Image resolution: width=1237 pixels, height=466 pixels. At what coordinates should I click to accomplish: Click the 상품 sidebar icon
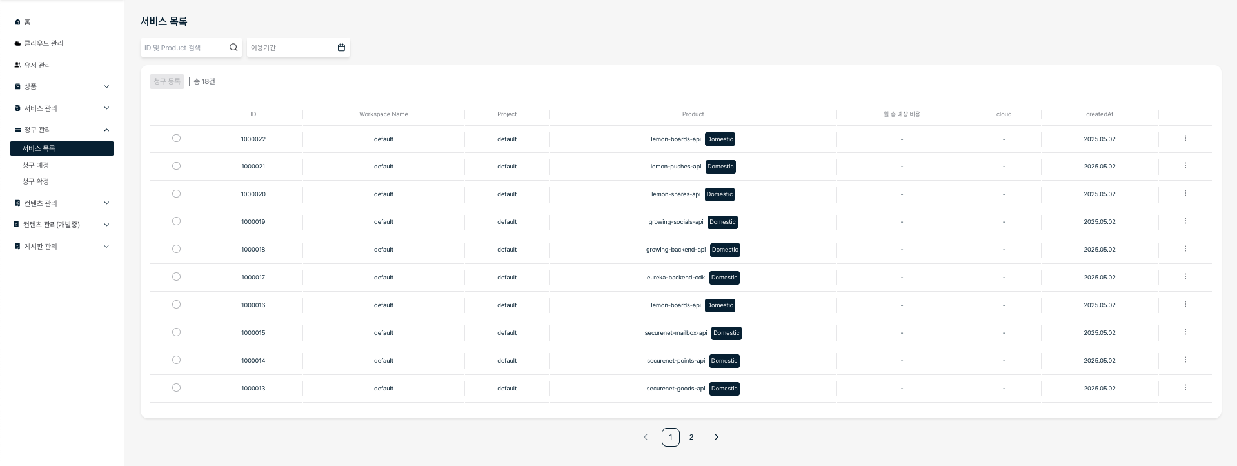pos(17,86)
